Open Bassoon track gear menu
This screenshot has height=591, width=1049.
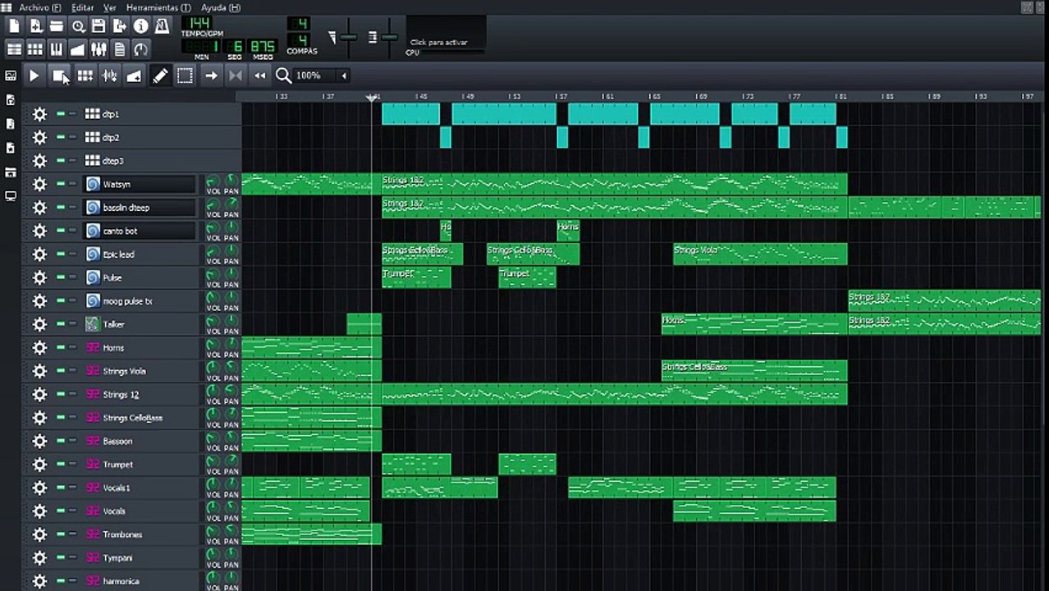point(39,441)
